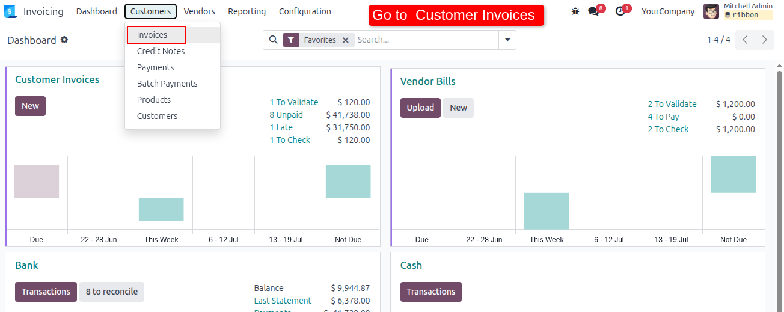This screenshot has height=312, width=784.
Task: Click the Upload button in Vendor Bills
Action: click(x=420, y=108)
